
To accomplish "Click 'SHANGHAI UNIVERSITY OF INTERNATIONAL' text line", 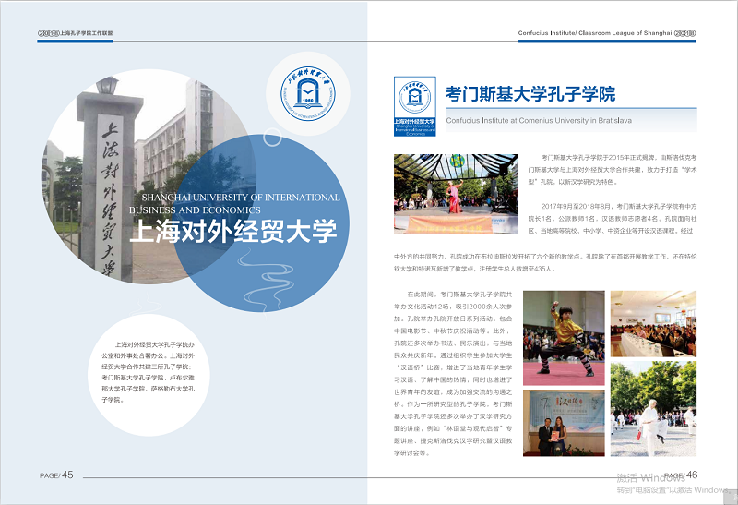I will 241,198.
